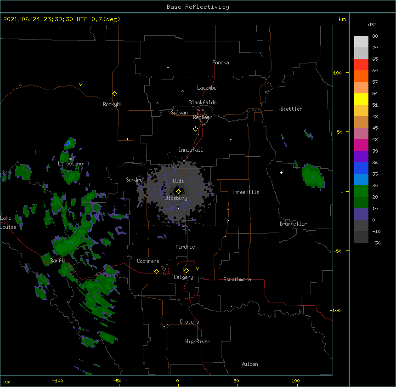396x387 pixels.
Task: Click the white 70-80 dBZ legend swatch
Action: [361, 42]
